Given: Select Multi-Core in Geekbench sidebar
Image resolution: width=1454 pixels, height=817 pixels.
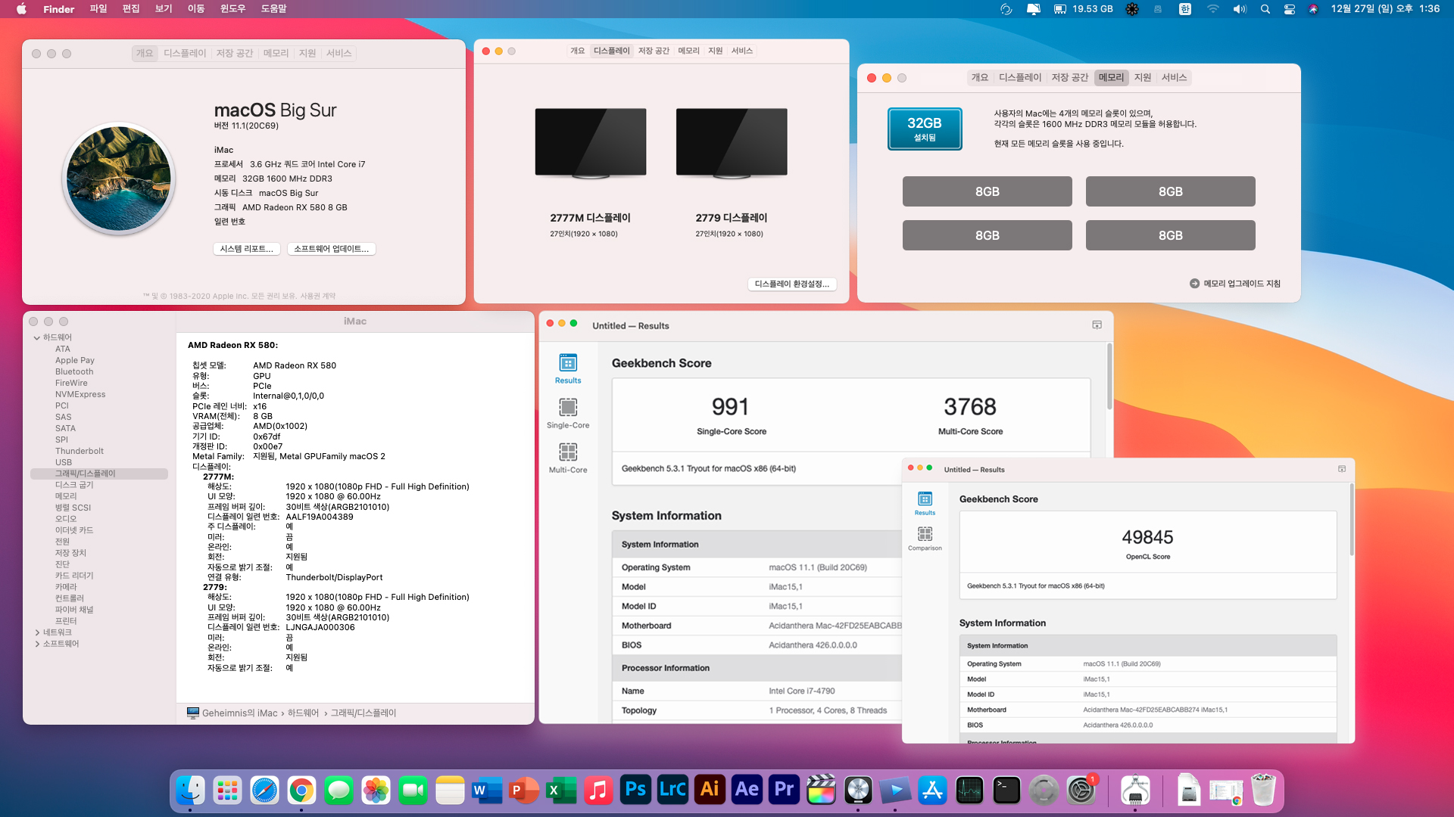Looking at the screenshot, I should 568,458.
